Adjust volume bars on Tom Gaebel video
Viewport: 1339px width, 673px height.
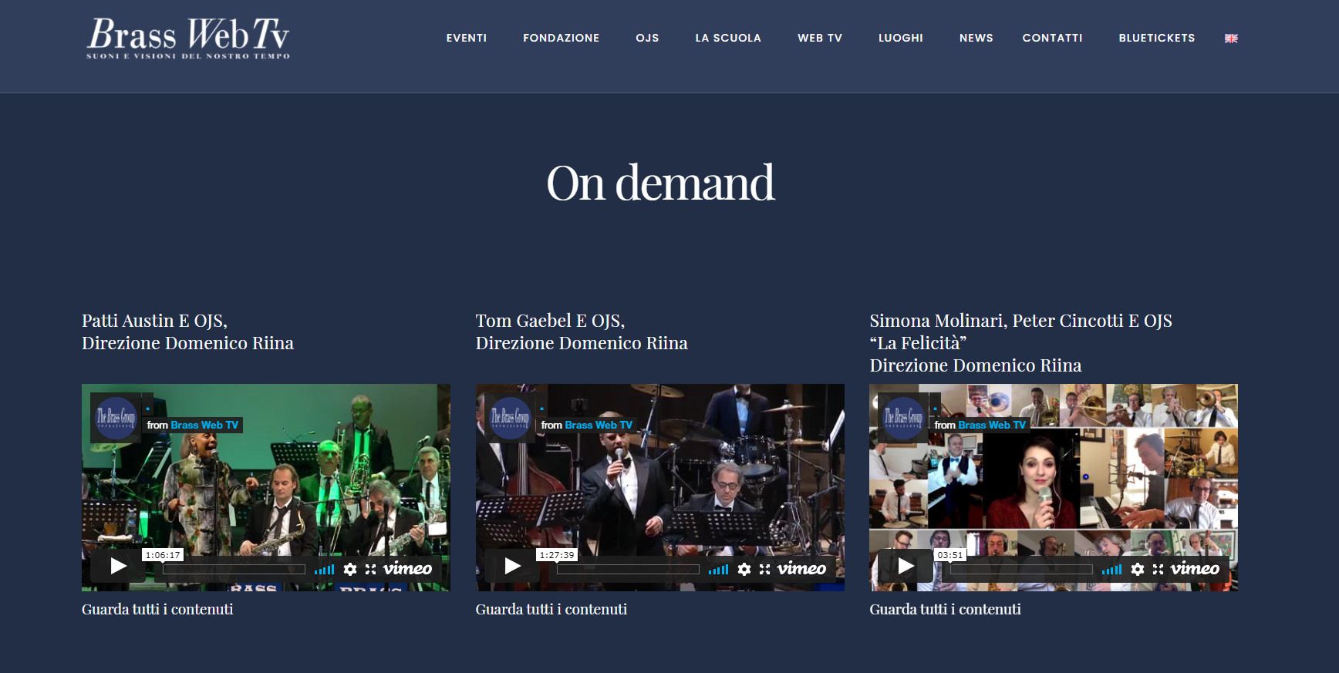click(718, 570)
